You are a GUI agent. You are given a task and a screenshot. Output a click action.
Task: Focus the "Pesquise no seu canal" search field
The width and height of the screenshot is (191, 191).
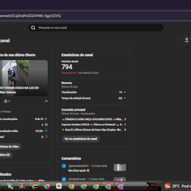pos(96,28)
